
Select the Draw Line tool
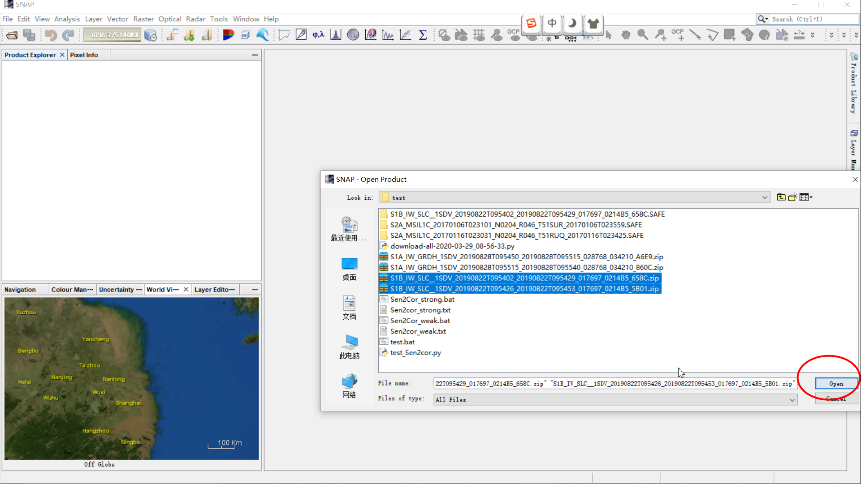click(695, 35)
